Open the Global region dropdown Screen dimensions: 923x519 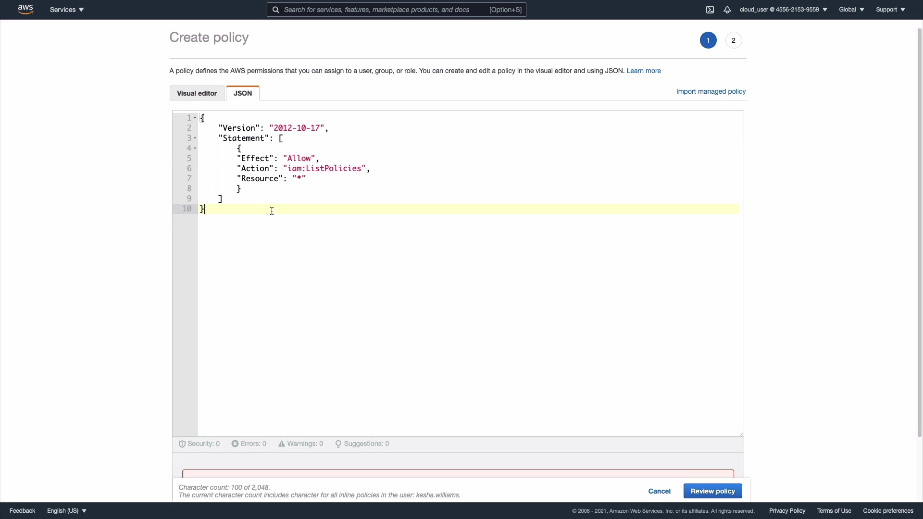(x=851, y=10)
